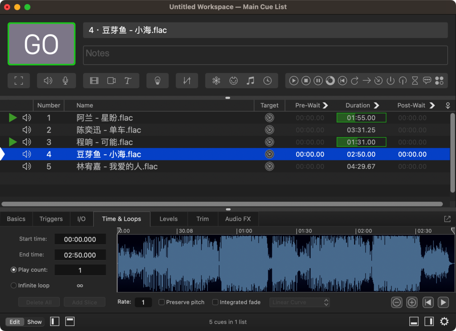456x331 pixels.
Task: Switch to Edit mode
Action: 15,322
